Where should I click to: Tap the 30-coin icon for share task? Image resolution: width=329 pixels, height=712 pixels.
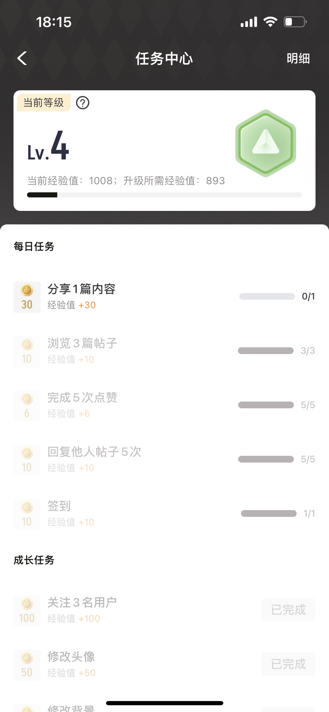click(x=27, y=297)
